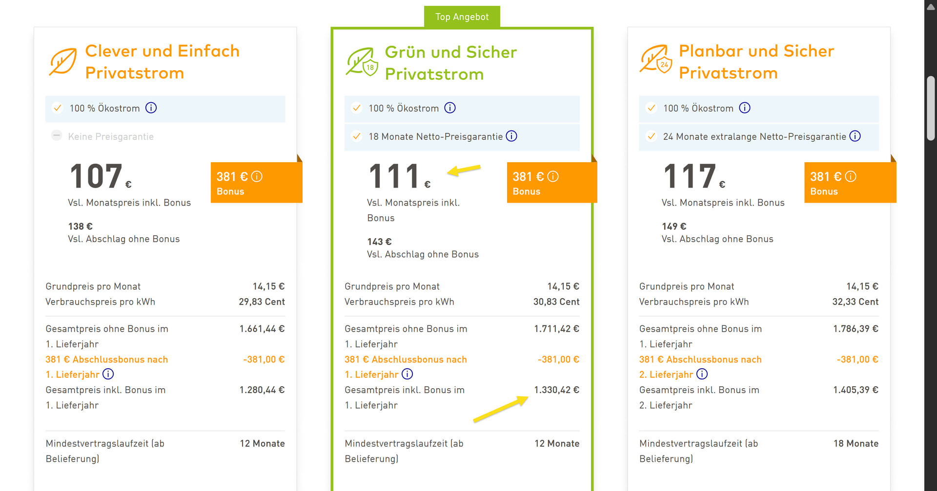The image size is (937, 491).
Task: Open the Clever und Einfach Privatstrom title
Action: [x=162, y=62]
